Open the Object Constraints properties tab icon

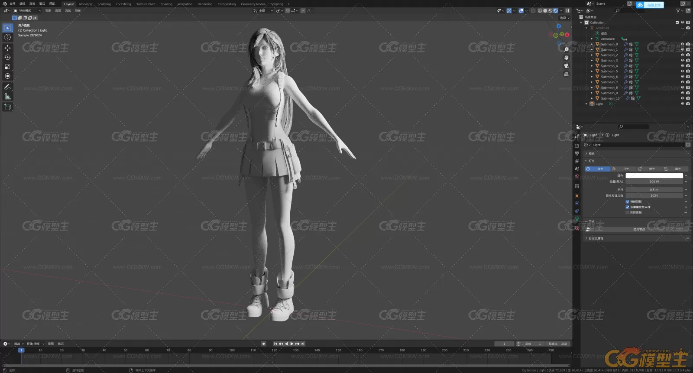pos(577,211)
